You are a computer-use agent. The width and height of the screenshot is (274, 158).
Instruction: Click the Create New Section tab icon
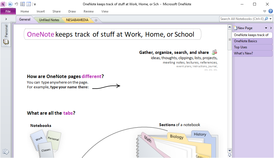[x=96, y=20]
